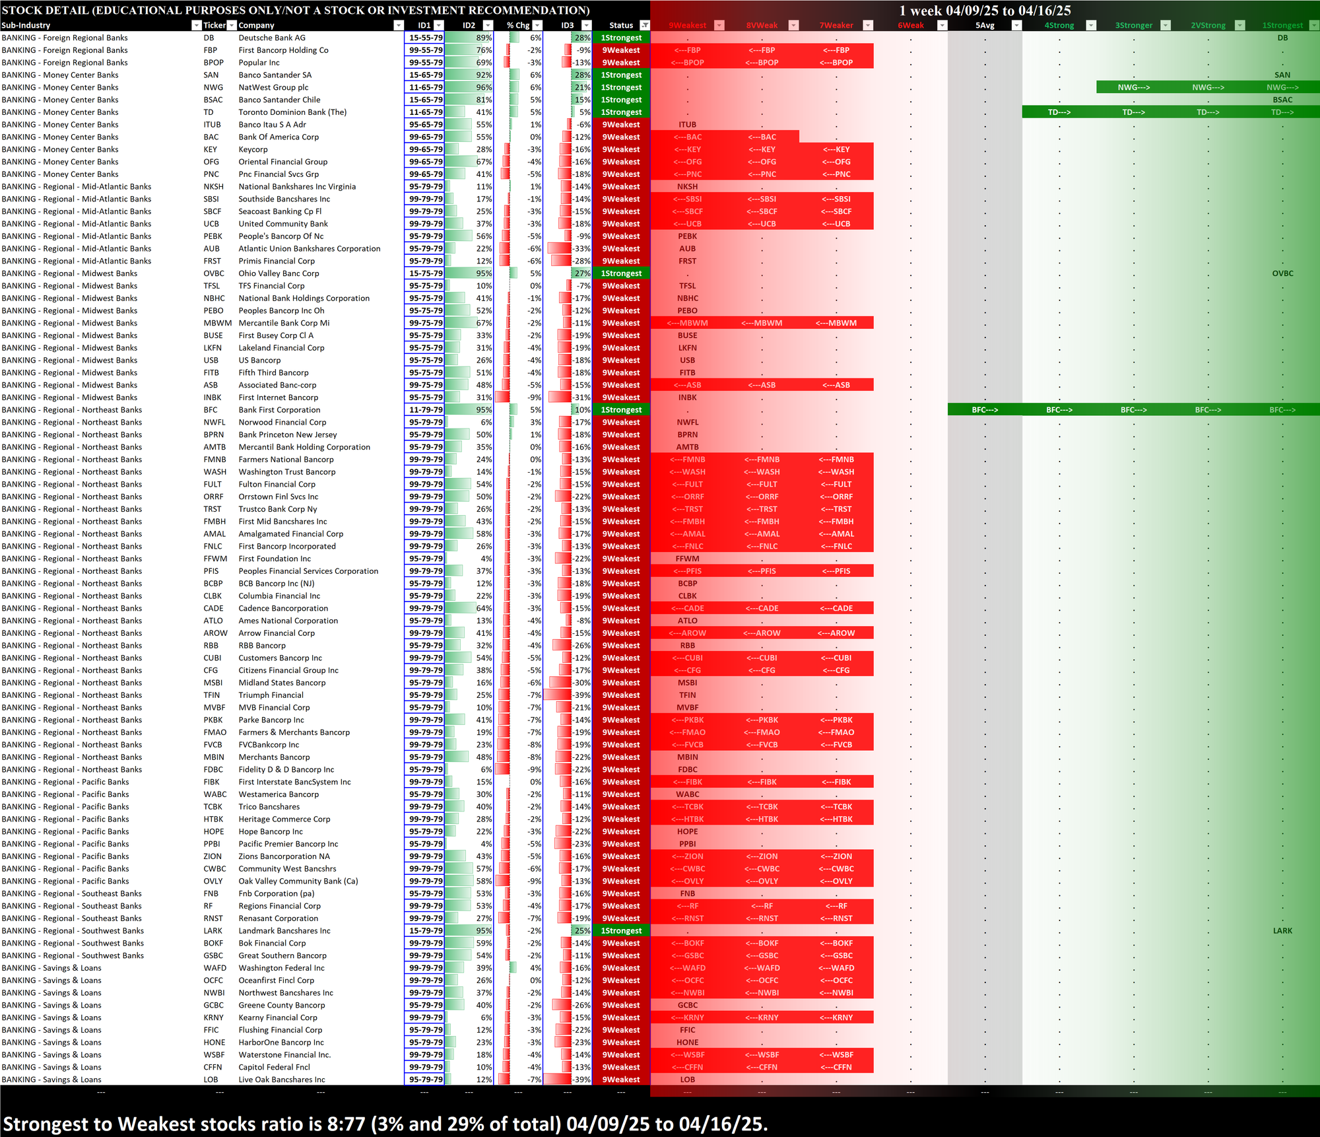The image size is (1320, 1137).
Task: Select the green BFC---> cell under 5Avg
Action: [985, 410]
